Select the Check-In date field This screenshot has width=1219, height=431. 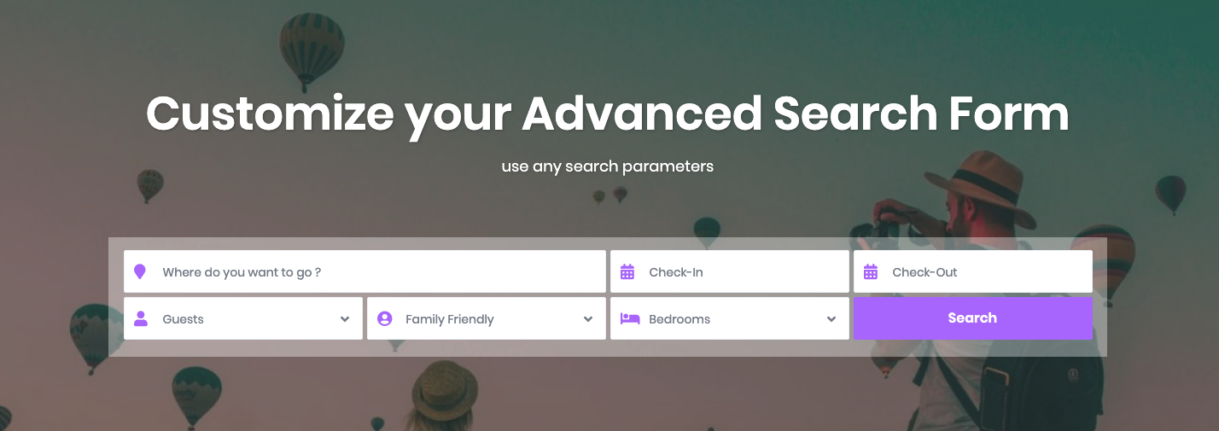tap(730, 271)
